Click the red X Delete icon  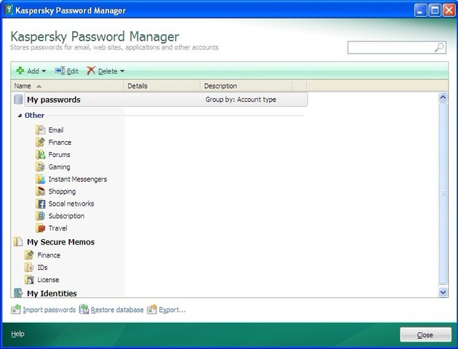(x=91, y=71)
